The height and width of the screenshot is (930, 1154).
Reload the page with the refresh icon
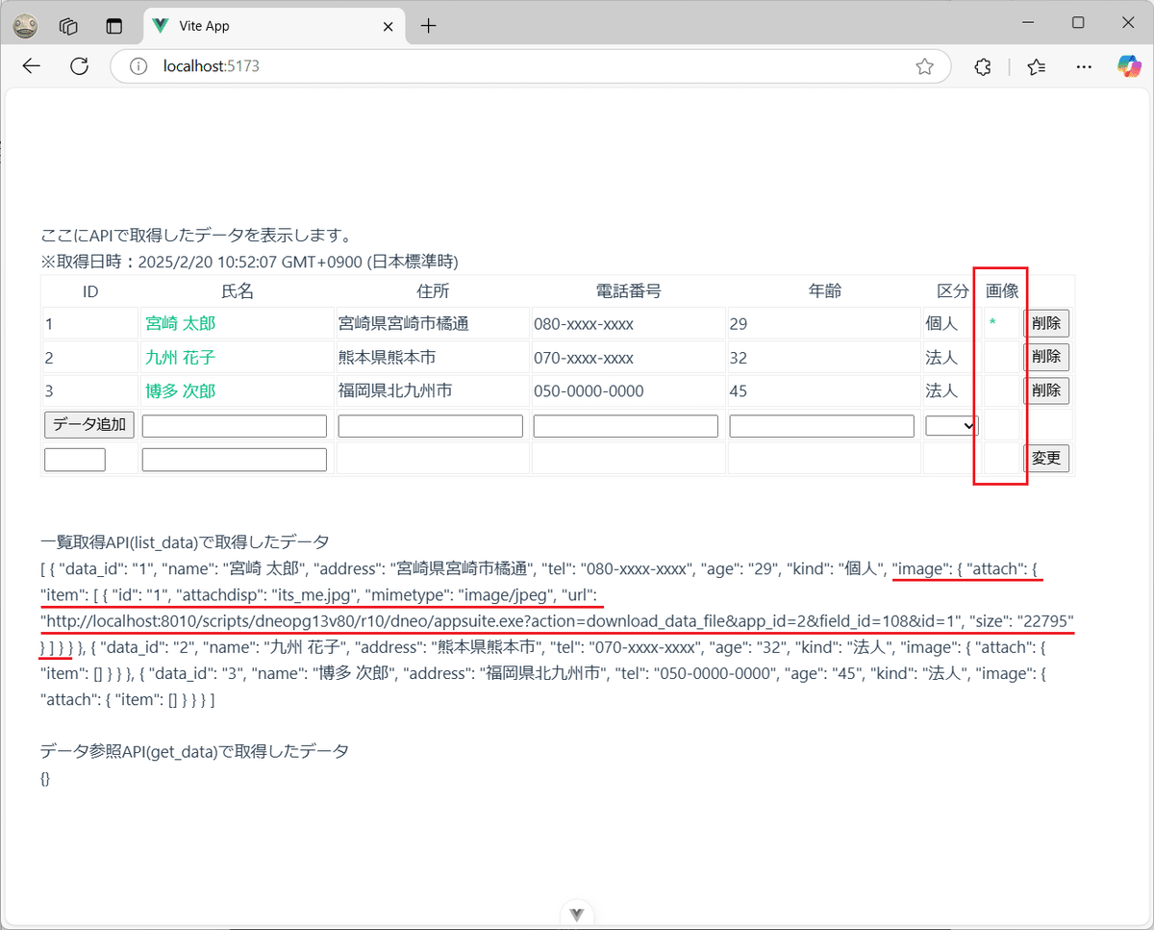[81, 65]
